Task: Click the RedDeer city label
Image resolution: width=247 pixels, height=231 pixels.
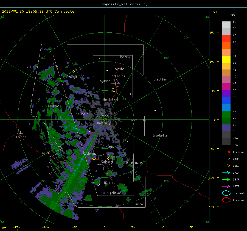Action: point(116,83)
